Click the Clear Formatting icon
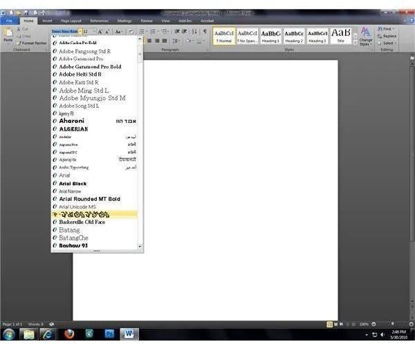415x344 pixels. [131, 32]
